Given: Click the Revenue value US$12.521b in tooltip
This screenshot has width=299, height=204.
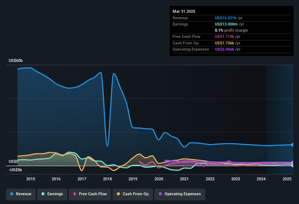Looking at the screenshot, I should click(x=225, y=18).
